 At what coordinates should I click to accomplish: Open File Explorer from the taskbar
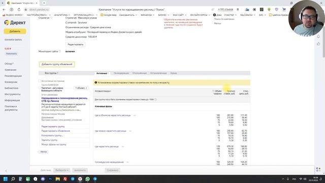click(57, 179)
